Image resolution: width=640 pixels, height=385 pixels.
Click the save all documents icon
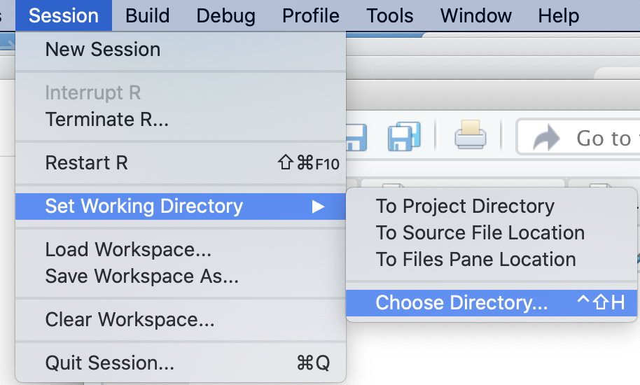(404, 136)
